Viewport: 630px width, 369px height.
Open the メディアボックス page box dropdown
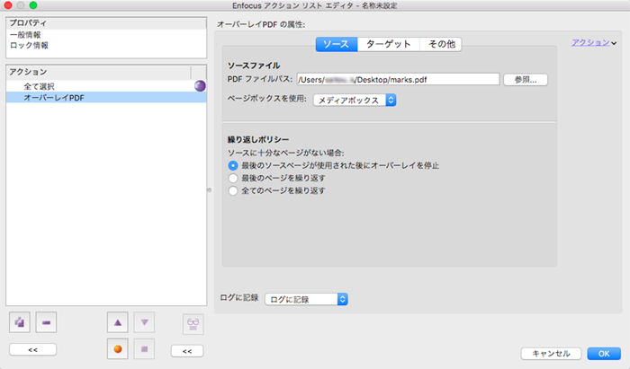[355, 101]
